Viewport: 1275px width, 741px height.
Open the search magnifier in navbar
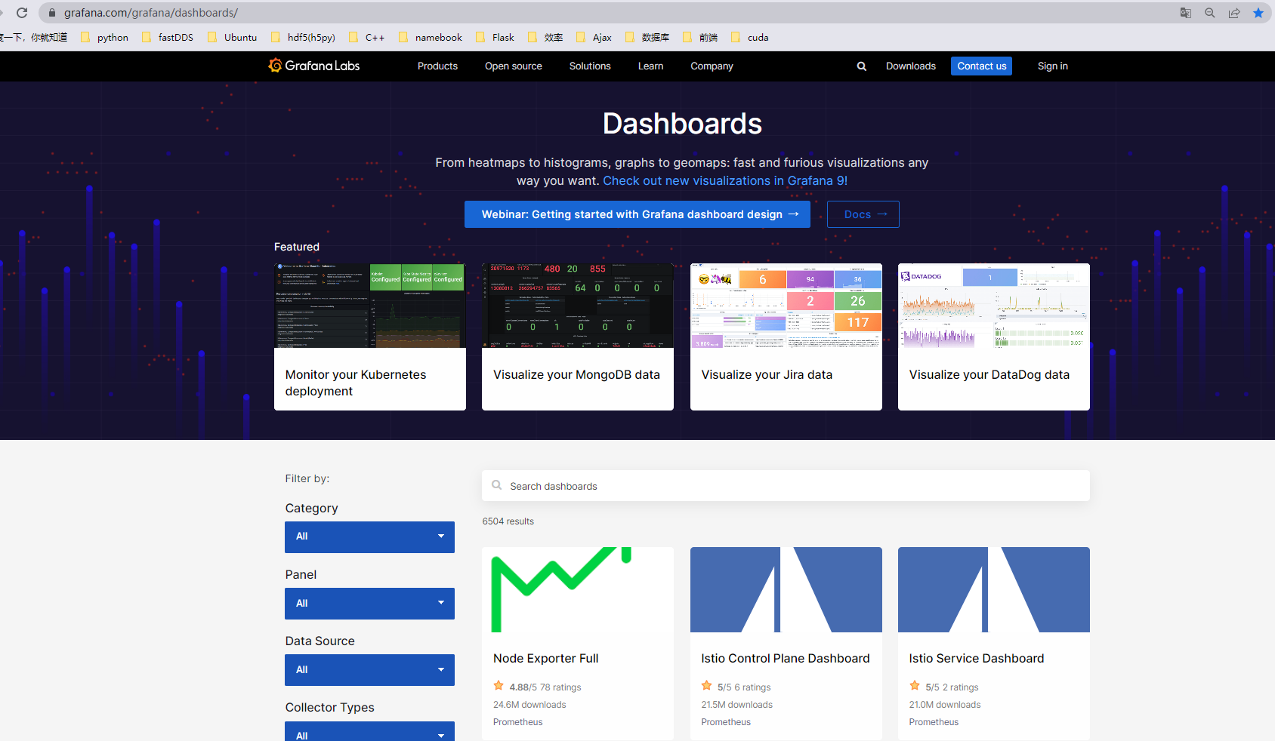click(x=861, y=66)
